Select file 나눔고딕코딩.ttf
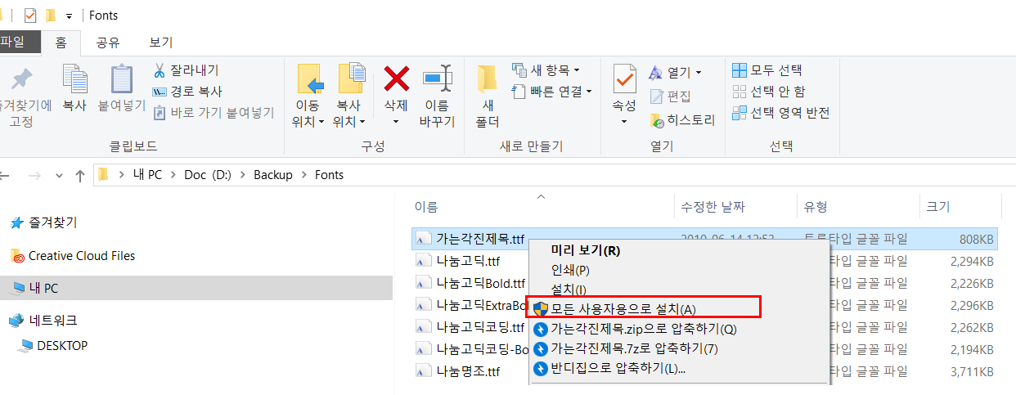 point(480,328)
